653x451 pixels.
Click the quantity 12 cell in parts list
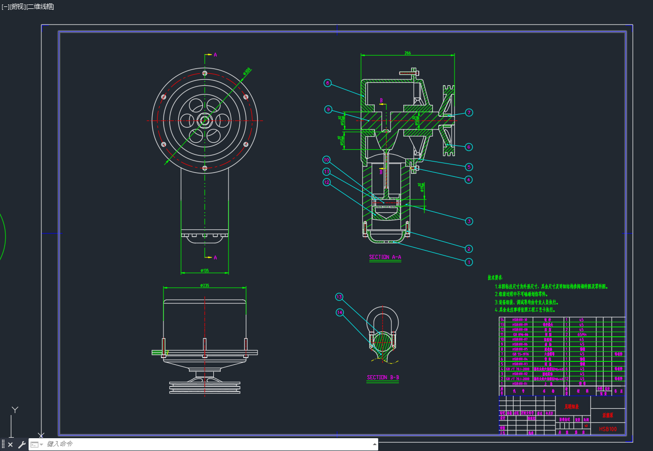pyautogui.click(x=567, y=379)
